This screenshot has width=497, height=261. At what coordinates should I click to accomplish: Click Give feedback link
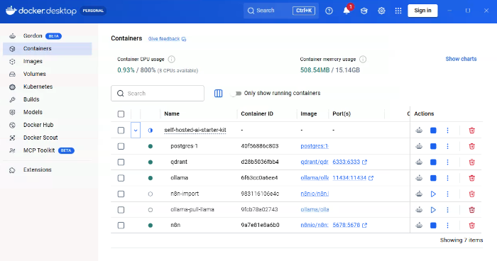click(x=167, y=38)
